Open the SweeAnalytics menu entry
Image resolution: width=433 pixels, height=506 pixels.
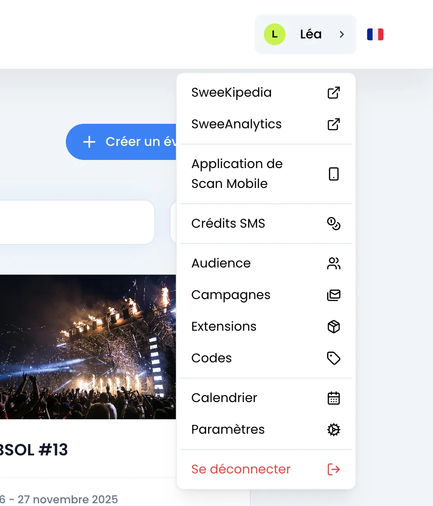coord(266,124)
